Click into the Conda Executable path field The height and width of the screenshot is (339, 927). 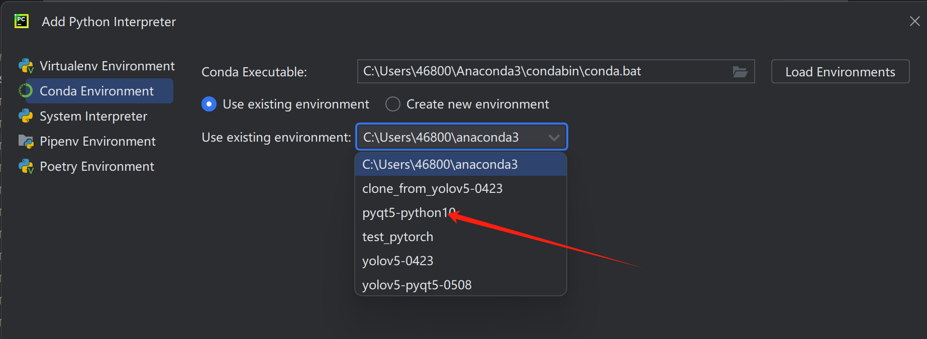click(543, 72)
